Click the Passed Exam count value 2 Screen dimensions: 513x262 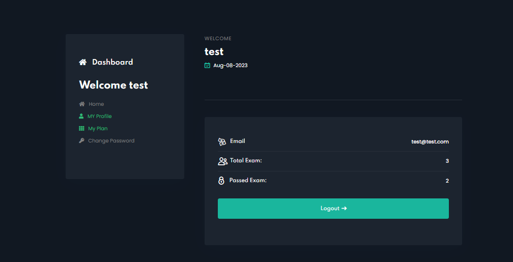pyautogui.click(x=447, y=181)
